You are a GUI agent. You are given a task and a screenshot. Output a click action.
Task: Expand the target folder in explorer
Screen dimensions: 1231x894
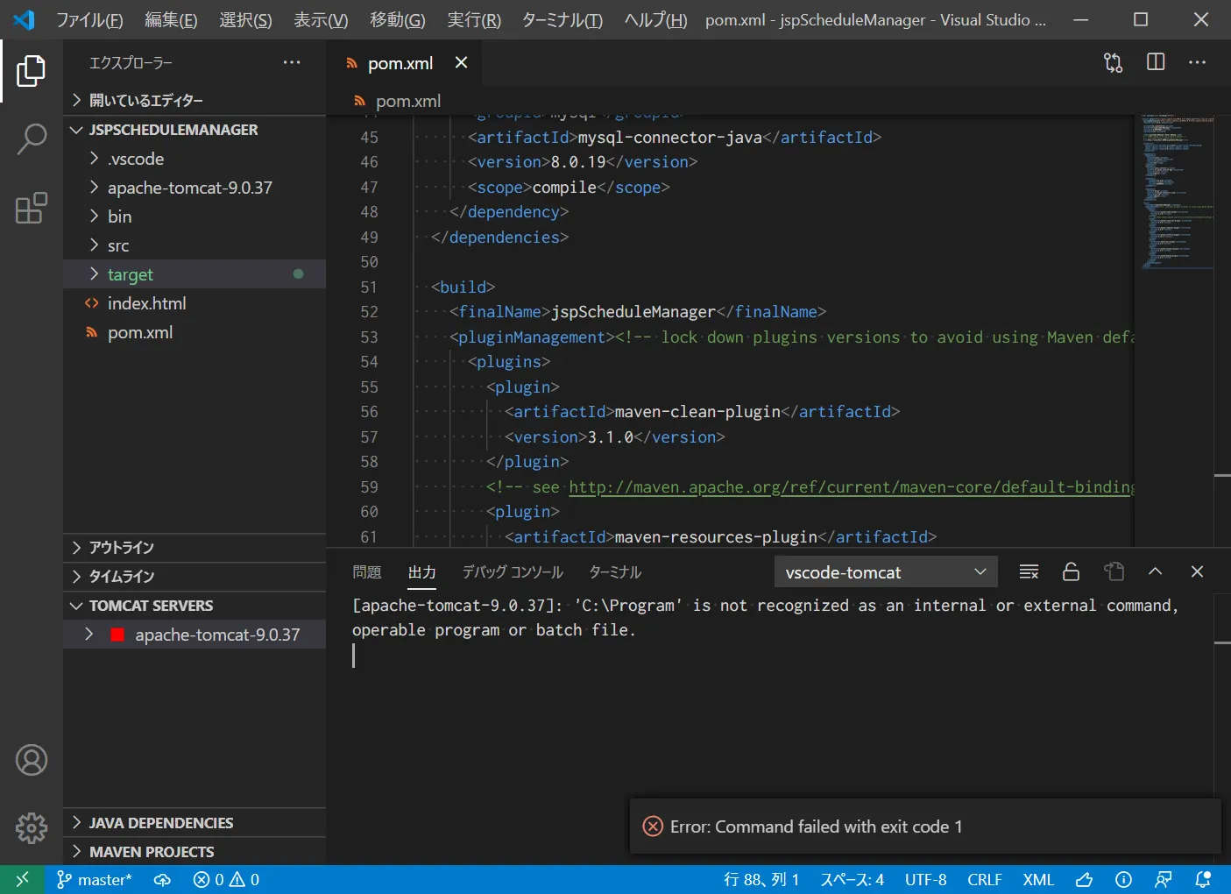[x=130, y=274]
